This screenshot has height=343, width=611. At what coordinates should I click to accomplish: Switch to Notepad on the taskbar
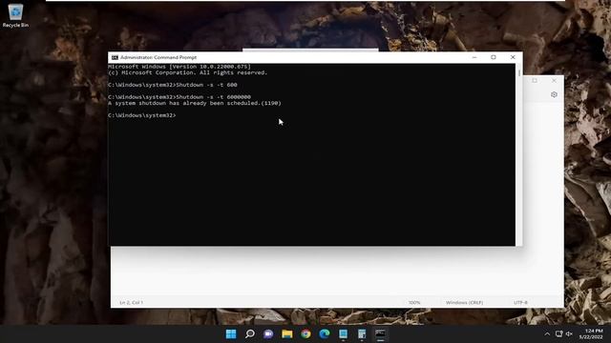pyautogui.click(x=344, y=334)
